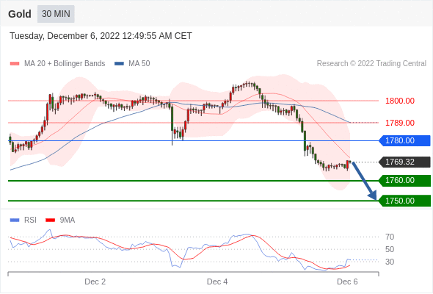Click the blue MA 50 legend swatch
433x294 pixels.
click(x=119, y=64)
